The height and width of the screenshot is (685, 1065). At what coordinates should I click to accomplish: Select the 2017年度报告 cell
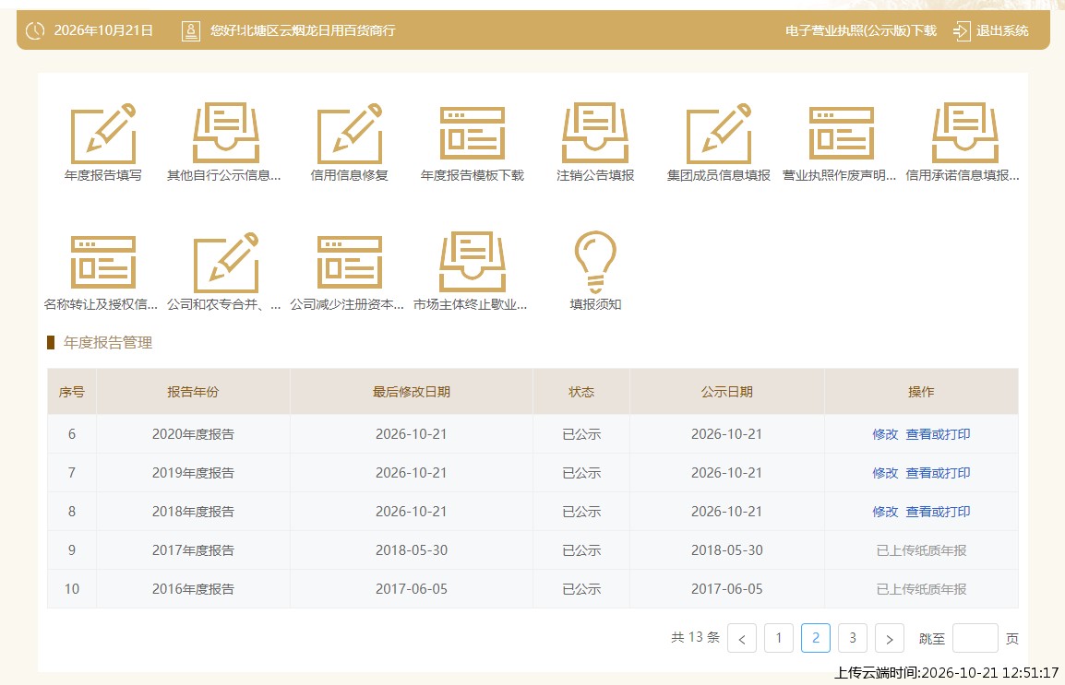pyautogui.click(x=193, y=550)
